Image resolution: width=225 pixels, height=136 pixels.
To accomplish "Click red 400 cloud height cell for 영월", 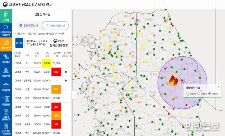I will (x=56, y=72).
